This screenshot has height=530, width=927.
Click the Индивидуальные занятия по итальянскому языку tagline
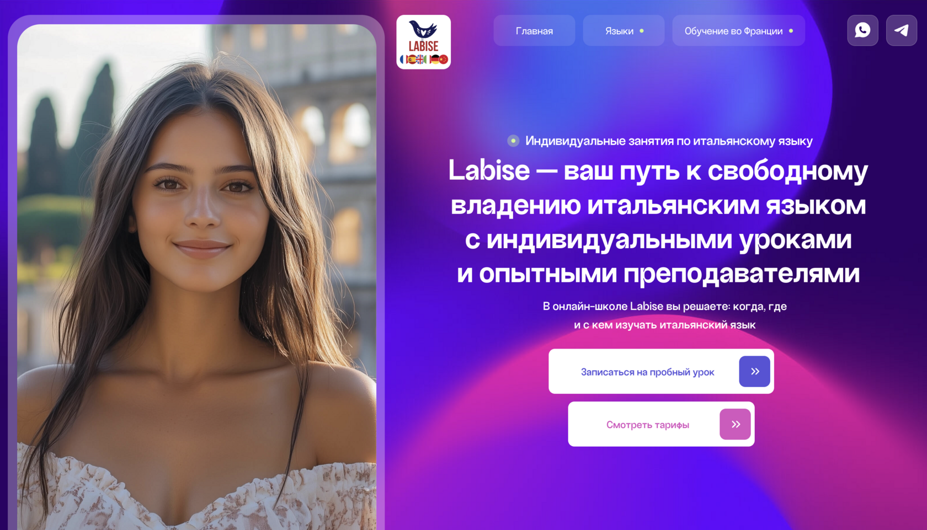click(x=669, y=141)
